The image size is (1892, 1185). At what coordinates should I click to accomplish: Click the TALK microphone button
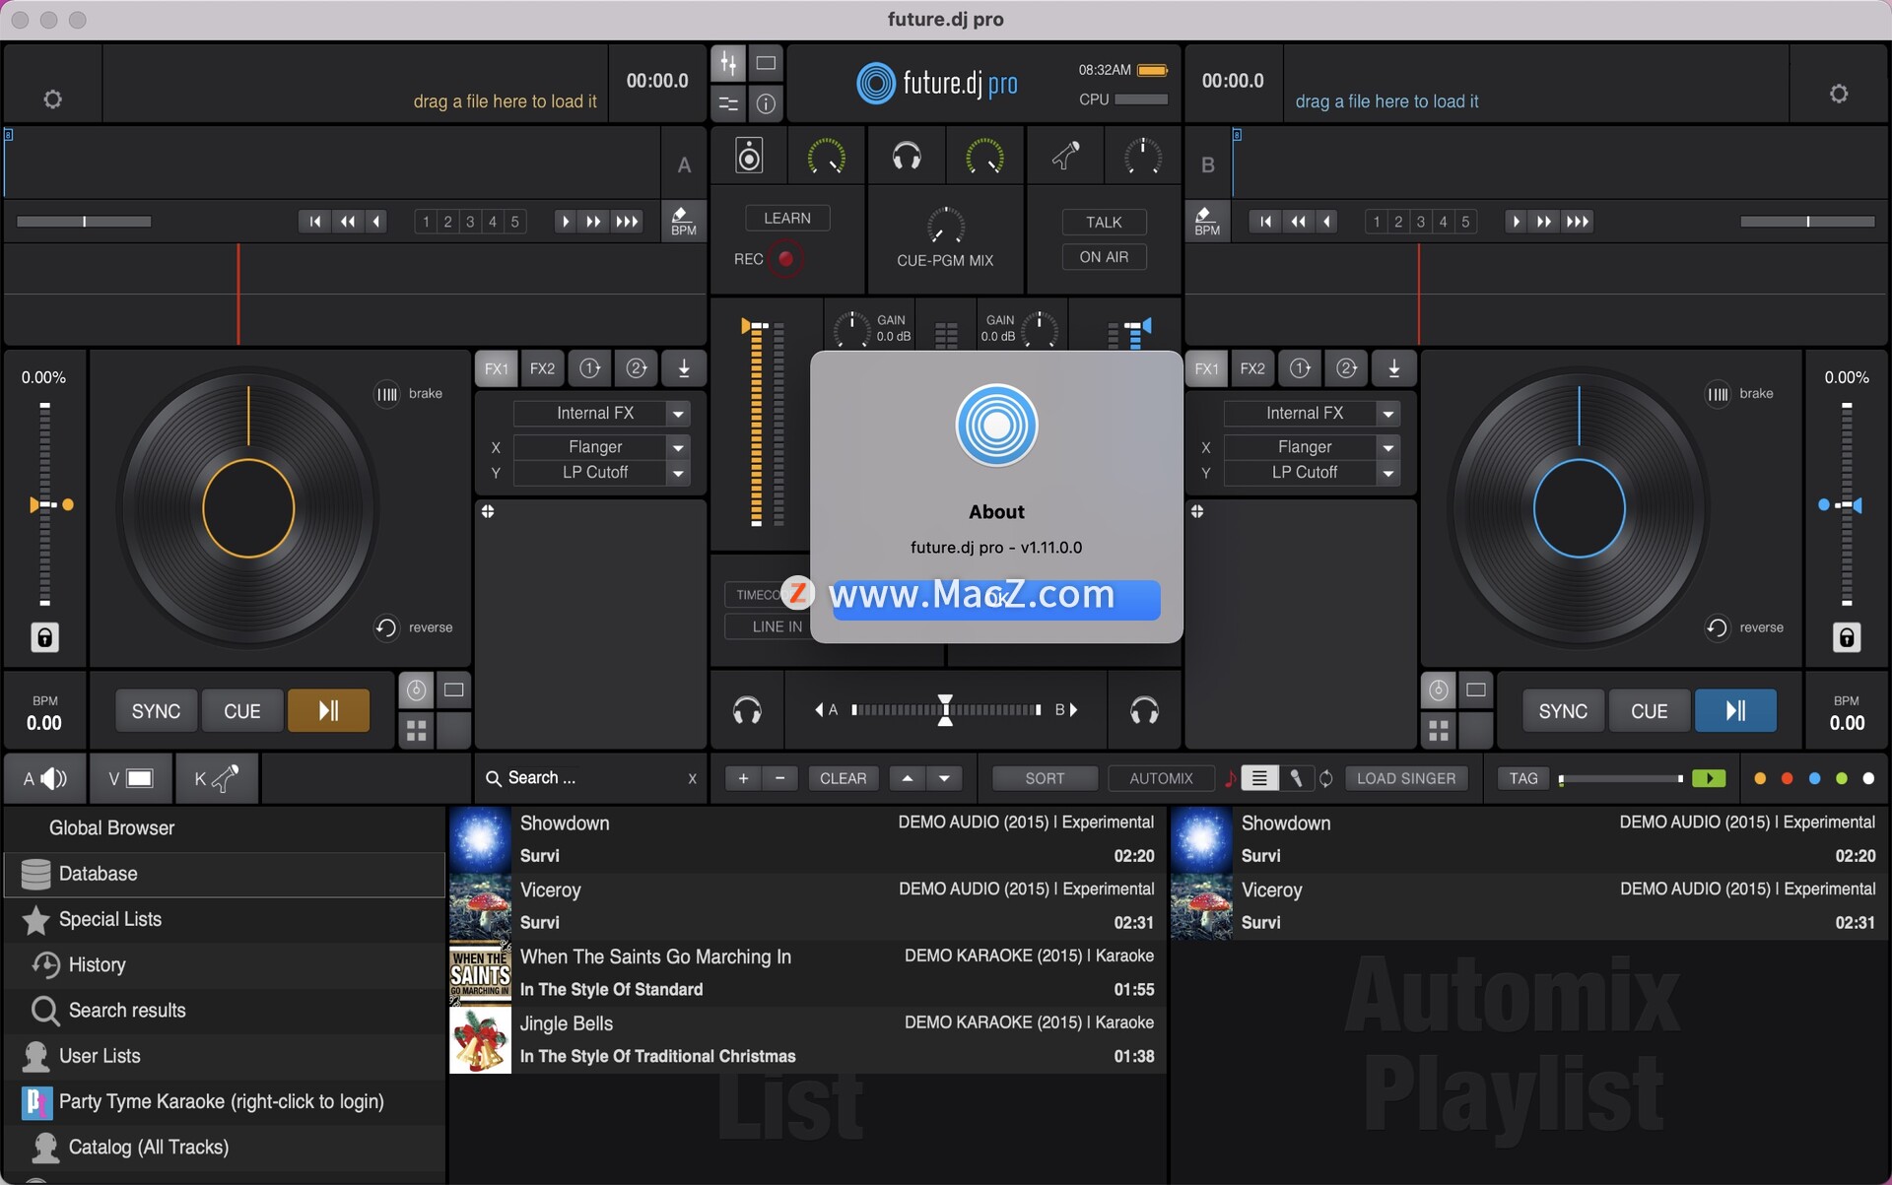1102,222
